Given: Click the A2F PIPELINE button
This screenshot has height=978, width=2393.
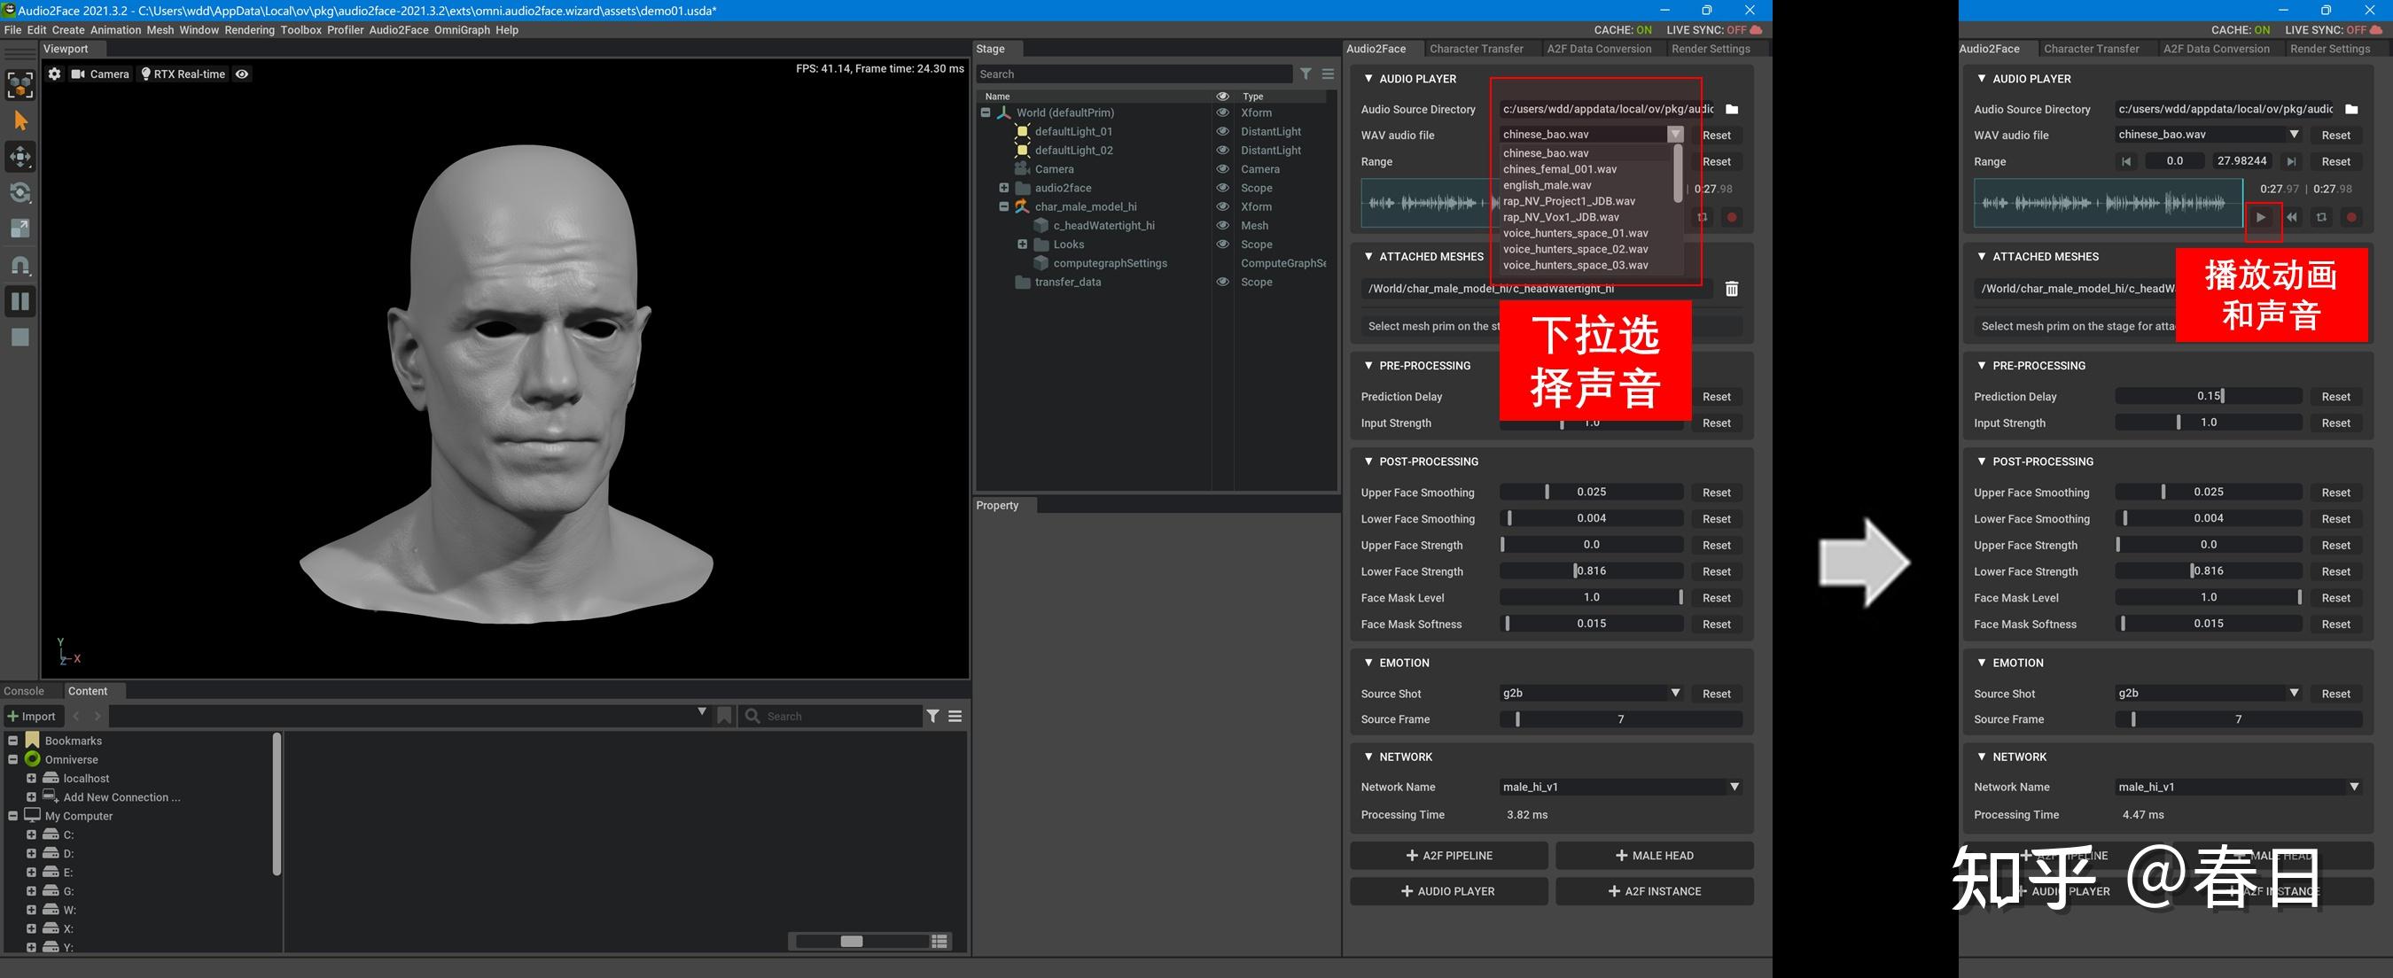Looking at the screenshot, I should [x=1448, y=856].
